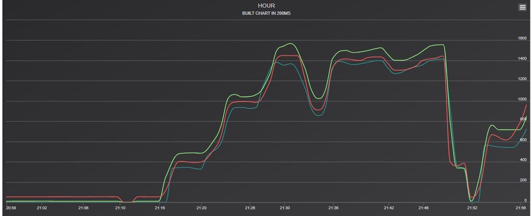Screen dimensions: 531x216
Task: Click the green line's peak near 21:30
Action: (x=290, y=44)
